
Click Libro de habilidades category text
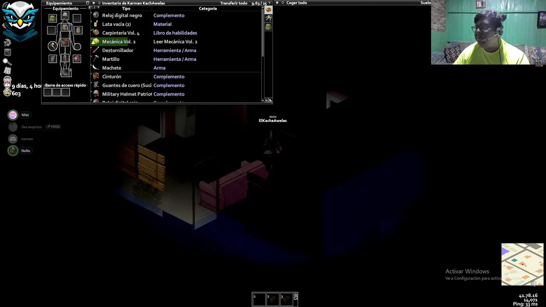click(x=175, y=33)
